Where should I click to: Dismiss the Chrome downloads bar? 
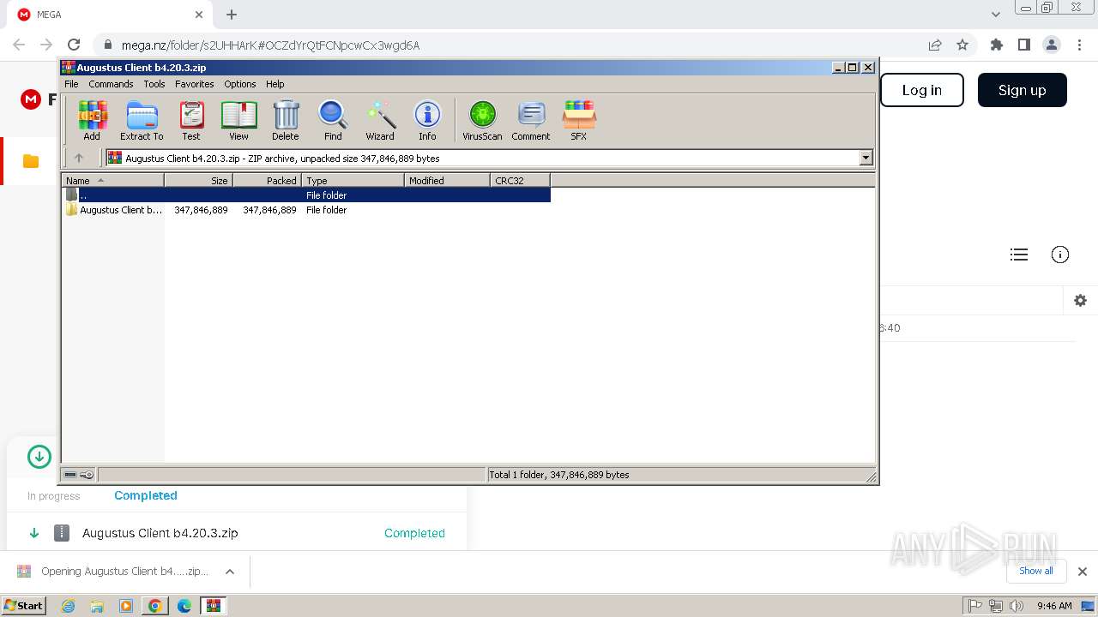(1083, 572)
